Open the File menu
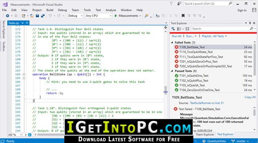Image resolution: width=258 pixels, height=143 pixels. pos(4,10)
